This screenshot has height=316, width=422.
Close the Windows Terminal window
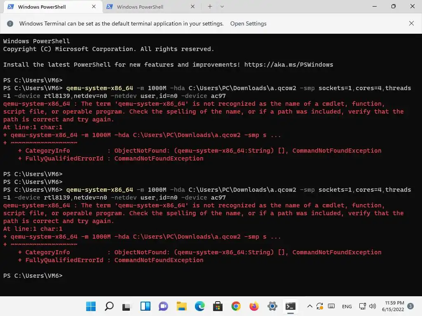pos(412,6)
